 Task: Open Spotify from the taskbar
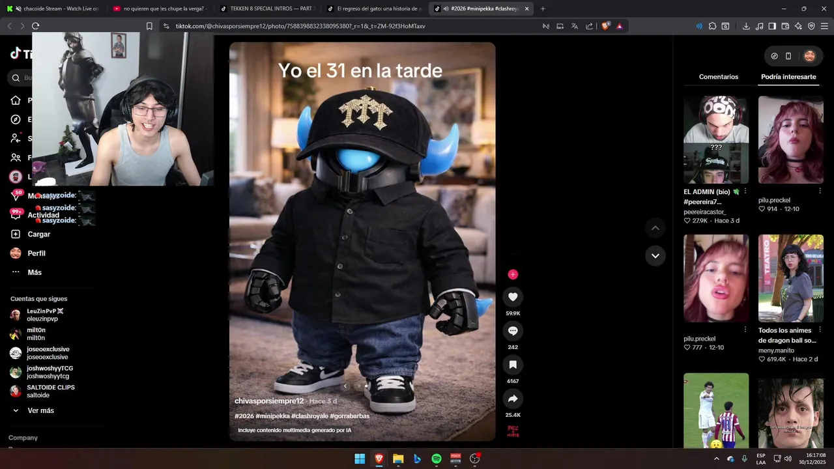437,459
